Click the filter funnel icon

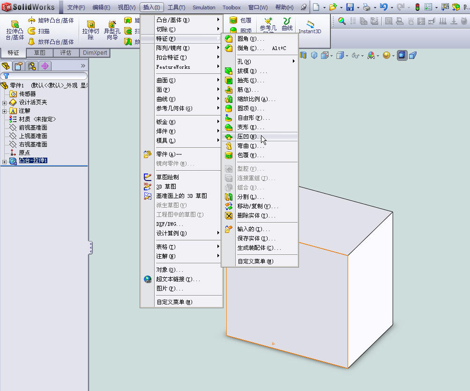(6, 76)
